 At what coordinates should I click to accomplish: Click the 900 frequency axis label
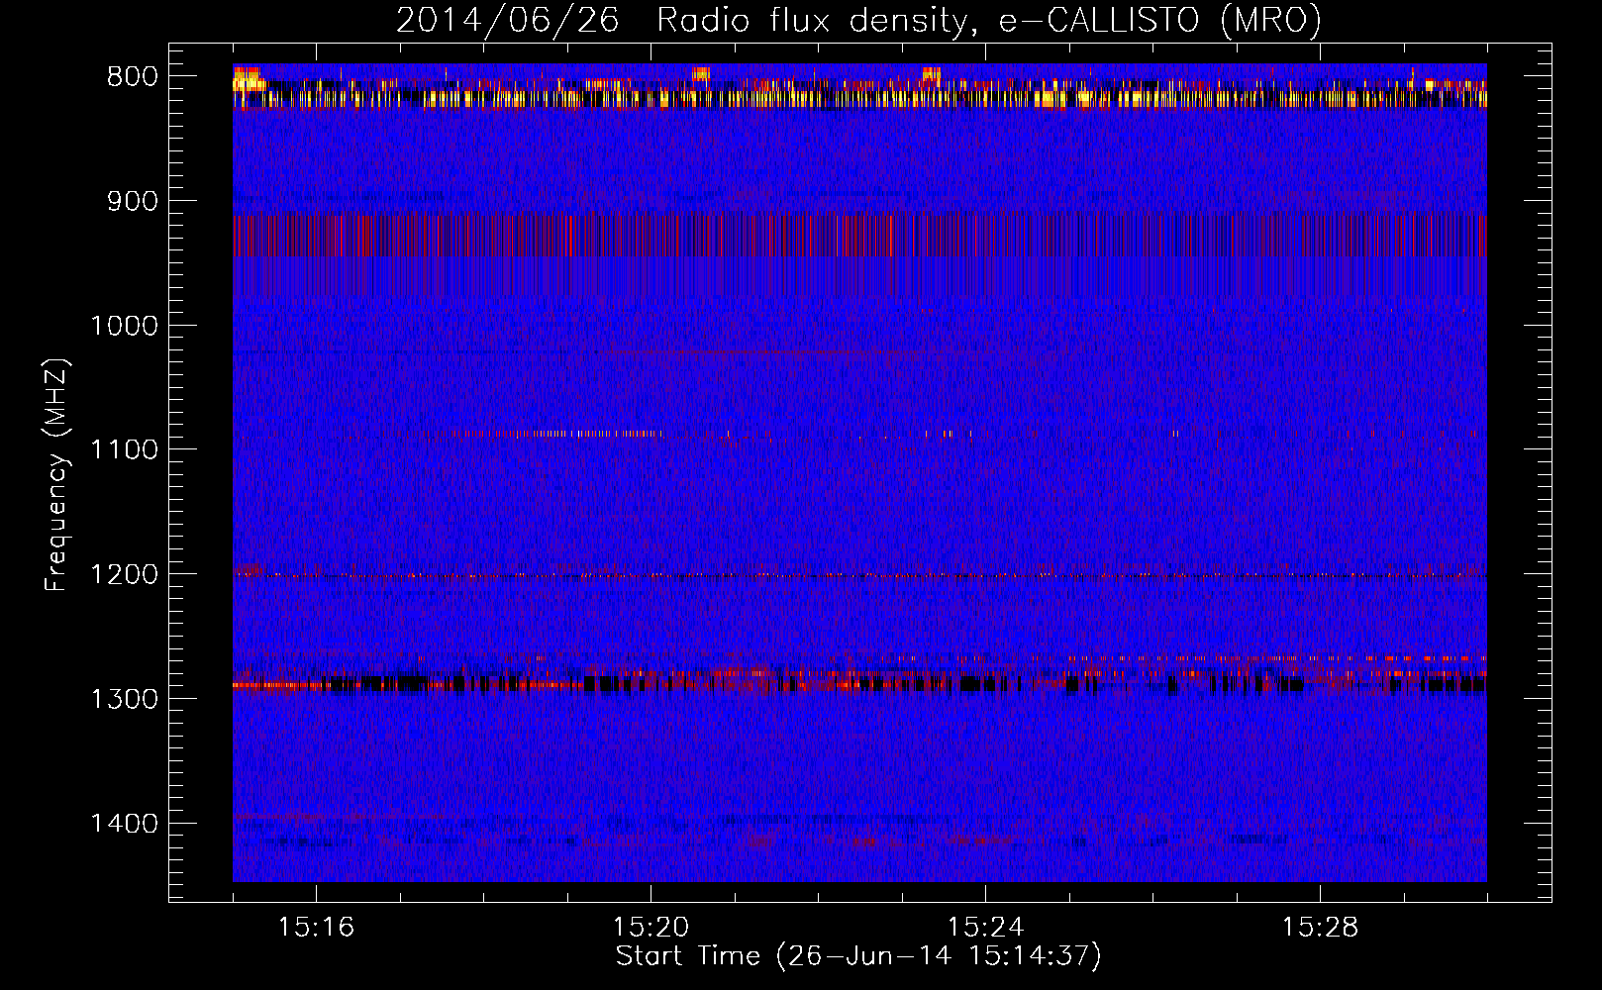pos(133,201)
